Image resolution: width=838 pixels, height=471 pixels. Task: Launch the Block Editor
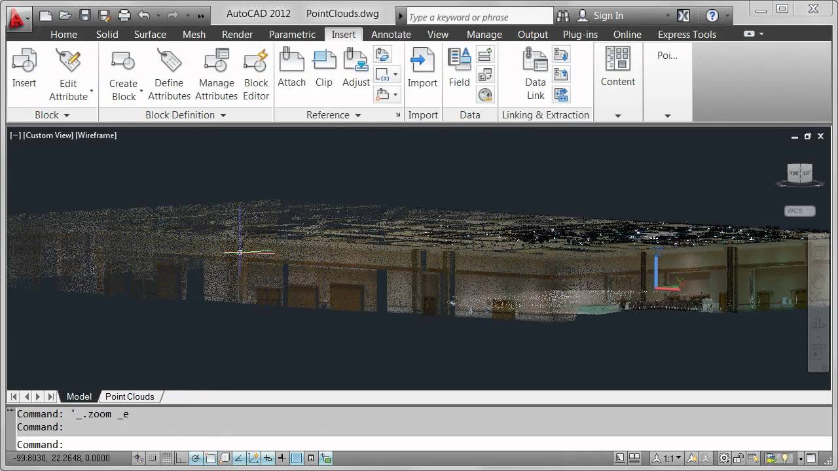coord(256,75)
